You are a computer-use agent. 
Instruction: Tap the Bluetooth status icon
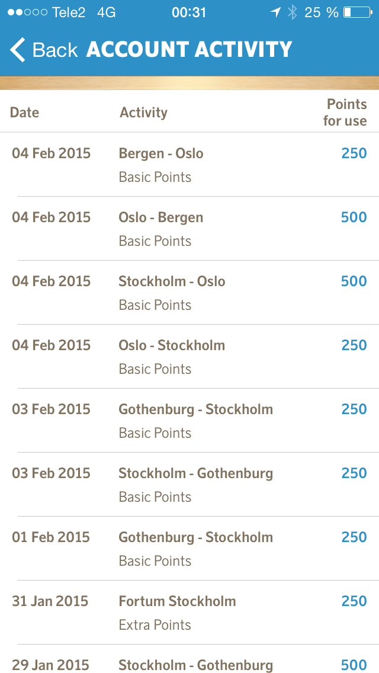coord(292,12)
